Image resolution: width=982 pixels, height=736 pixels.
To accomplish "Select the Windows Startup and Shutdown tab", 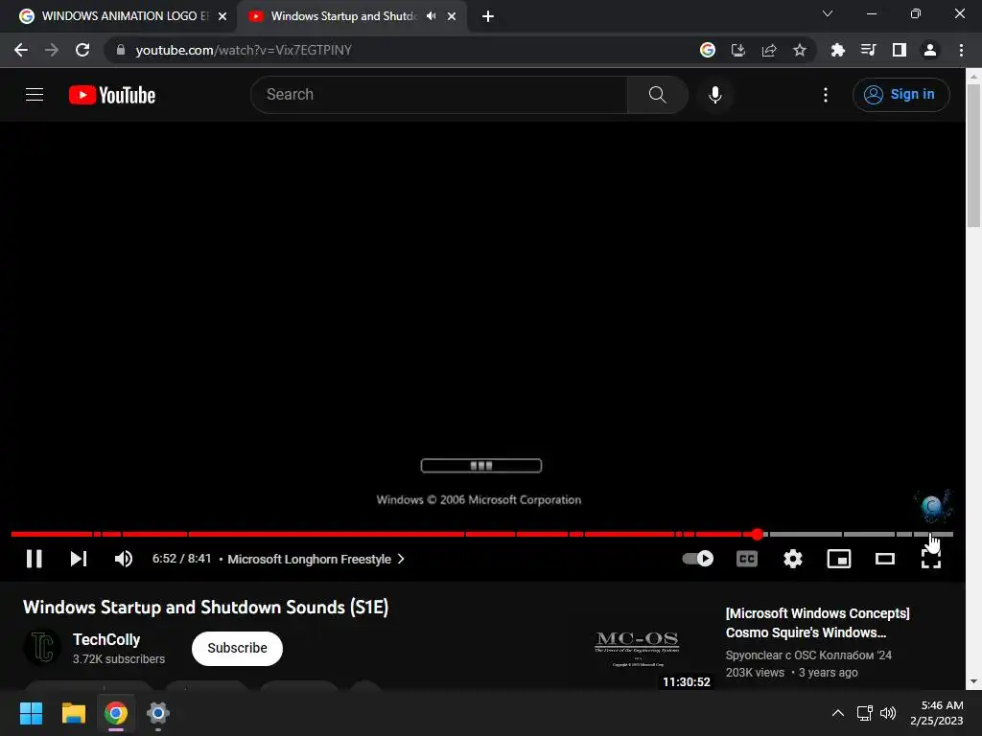I will click(x=343, y=16).
